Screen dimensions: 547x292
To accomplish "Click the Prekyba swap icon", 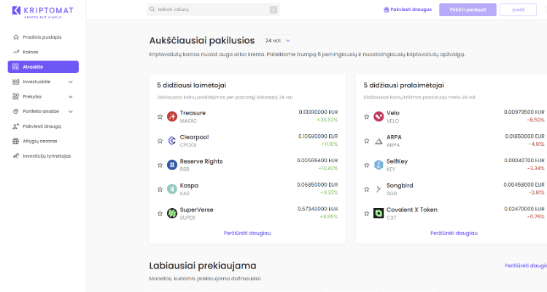I will 16,97.
